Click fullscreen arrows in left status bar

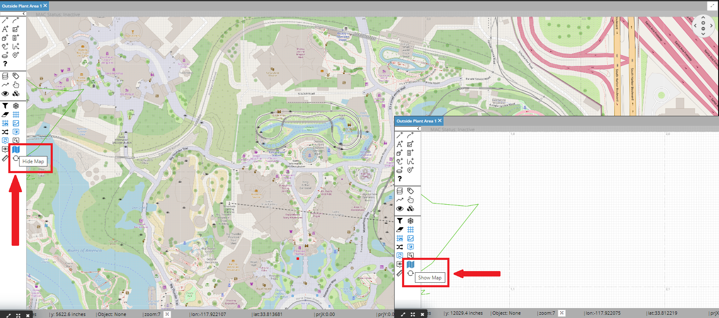8,315
